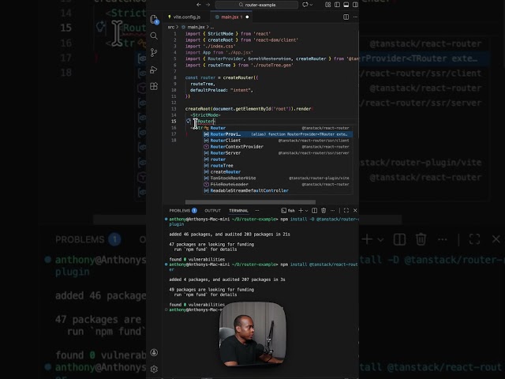Switch to the Problems panel tab
The height and width of the screenshot is (379, 505).
point(182,211)
